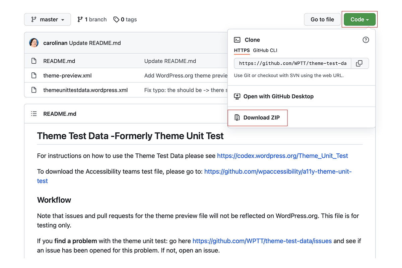This screenshot has width=402, height=268.
Task: Click the GitHub Desktop icon
Action: click(x=237, y=96)
